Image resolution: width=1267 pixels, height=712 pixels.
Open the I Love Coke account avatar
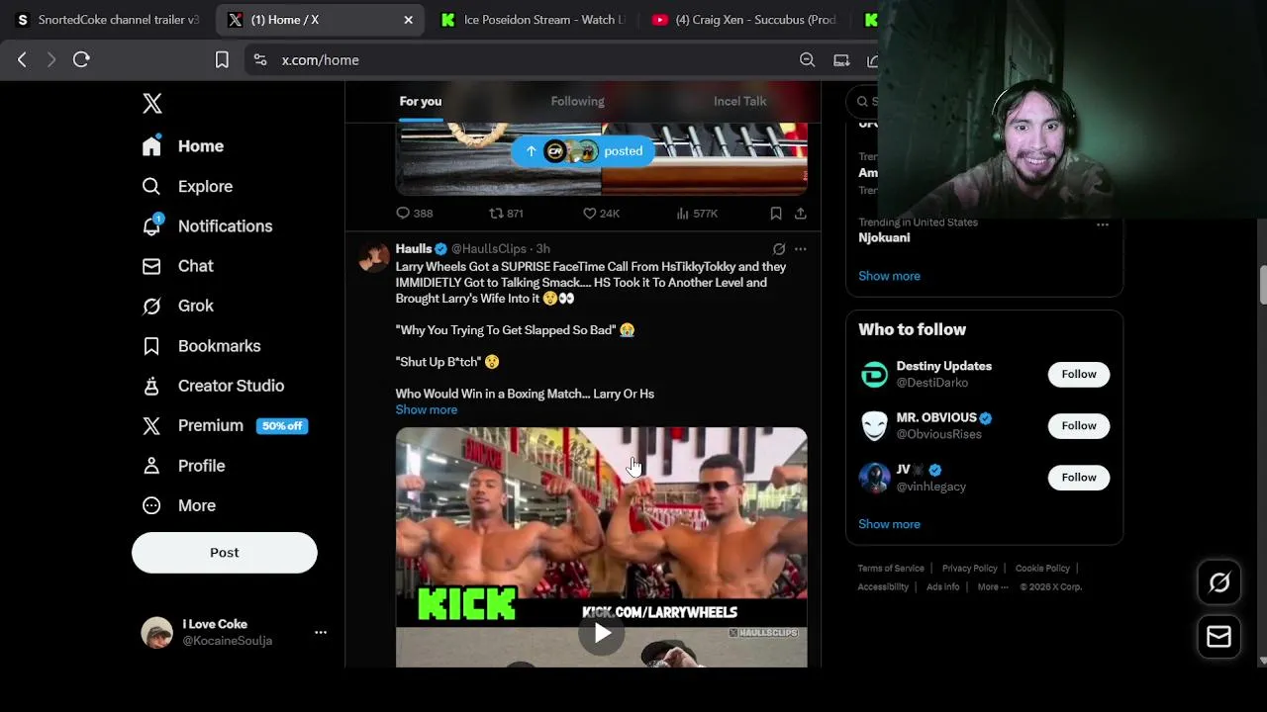coord(156,632)
